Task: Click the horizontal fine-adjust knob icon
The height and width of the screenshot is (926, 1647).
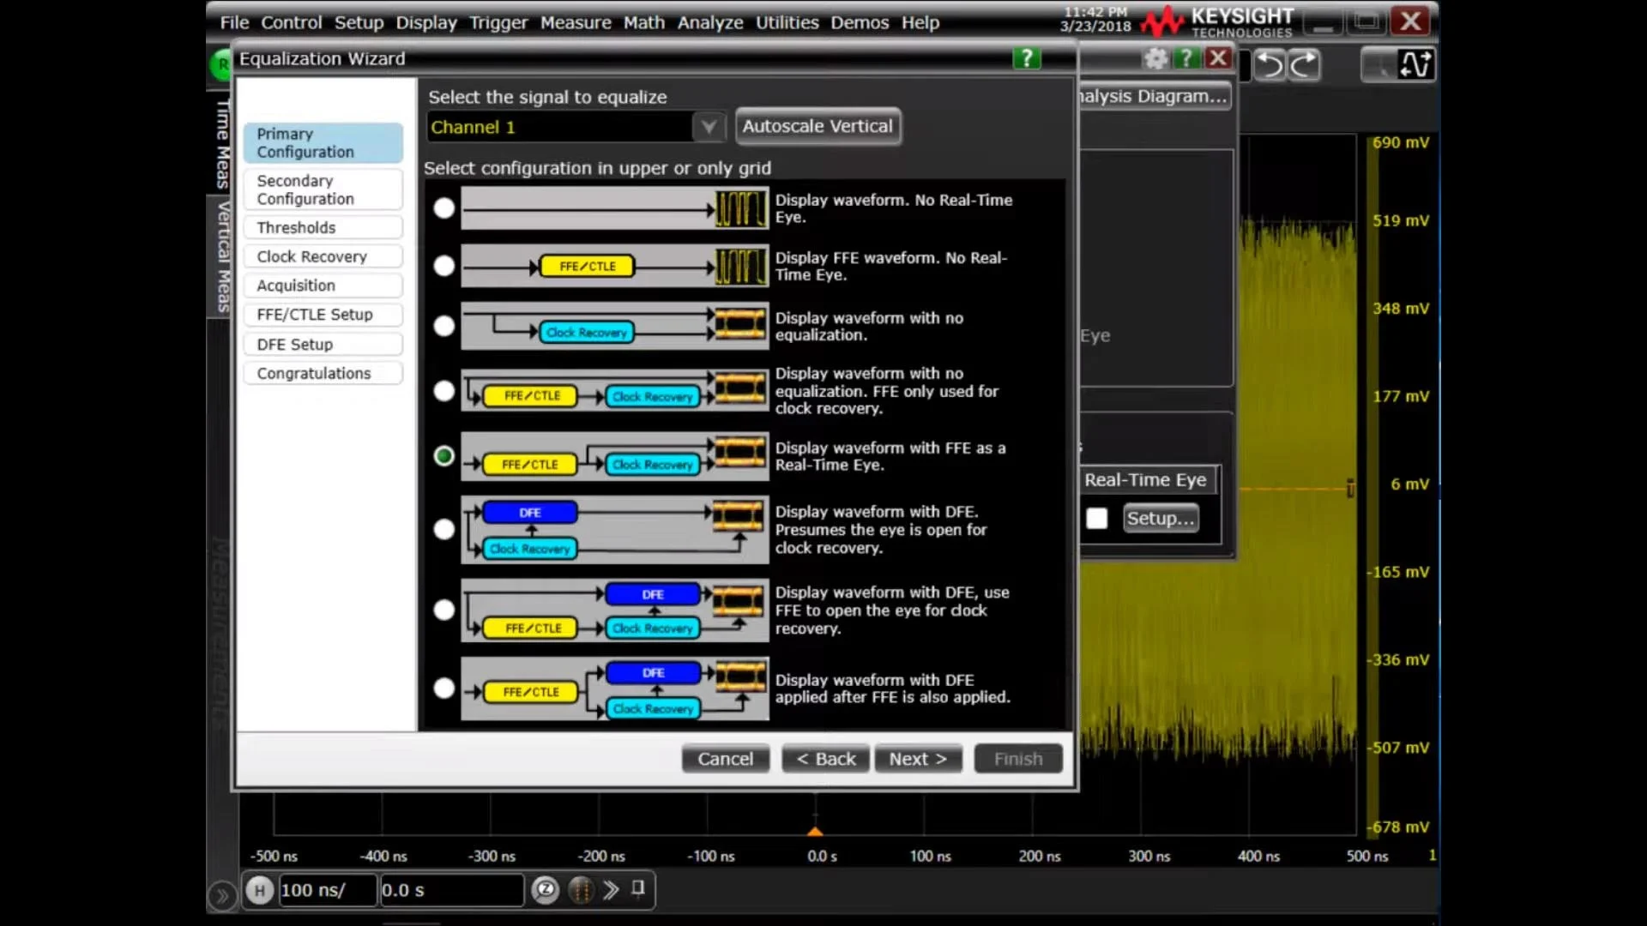Action: [581, 890]
